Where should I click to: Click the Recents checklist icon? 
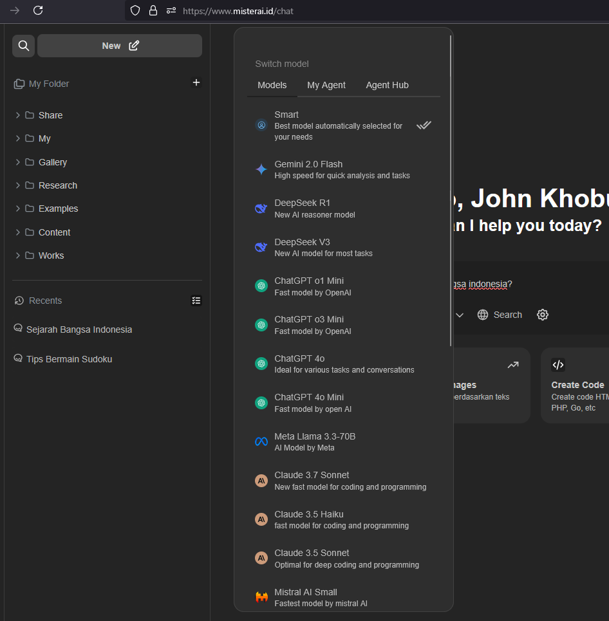pyautogui.click(x=196, y=301)
